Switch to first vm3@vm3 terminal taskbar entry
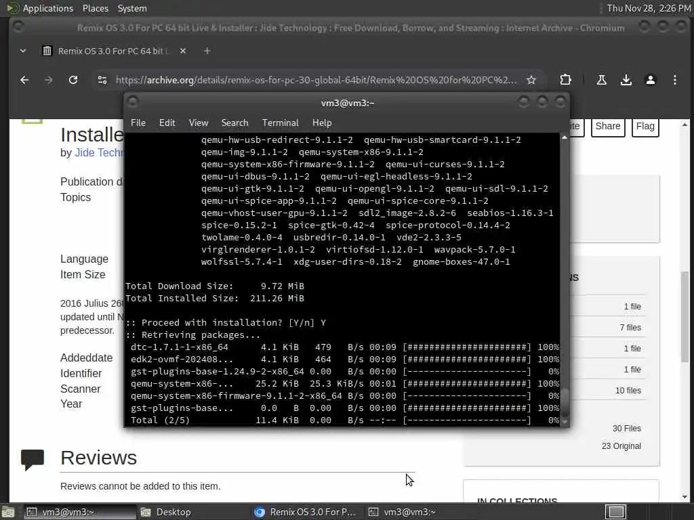 [x=80, y=512]
